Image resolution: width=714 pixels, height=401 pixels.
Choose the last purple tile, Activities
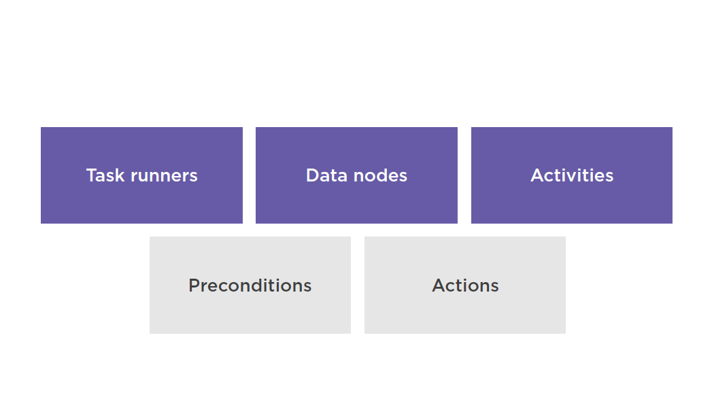[x=572, y=175]
